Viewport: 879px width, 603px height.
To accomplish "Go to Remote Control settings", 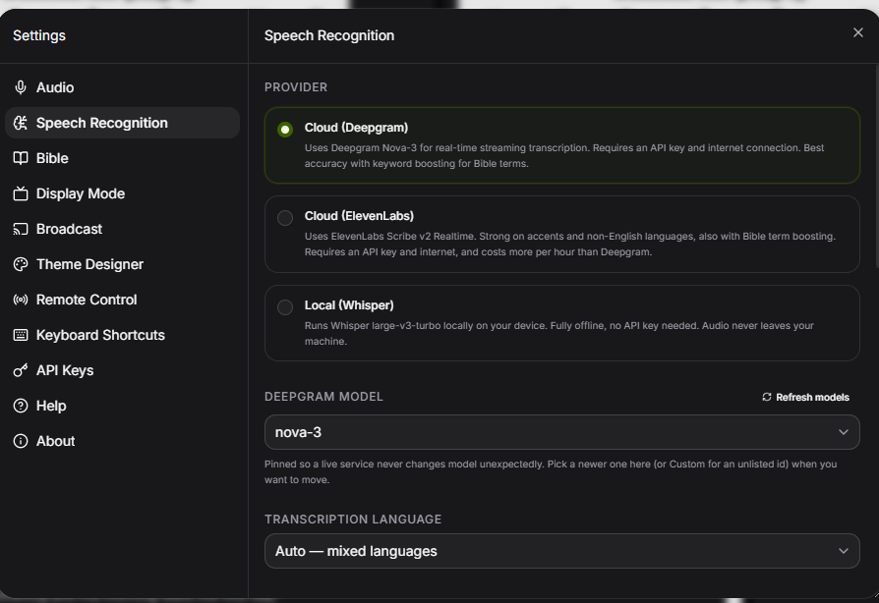I will coord(122,300).
